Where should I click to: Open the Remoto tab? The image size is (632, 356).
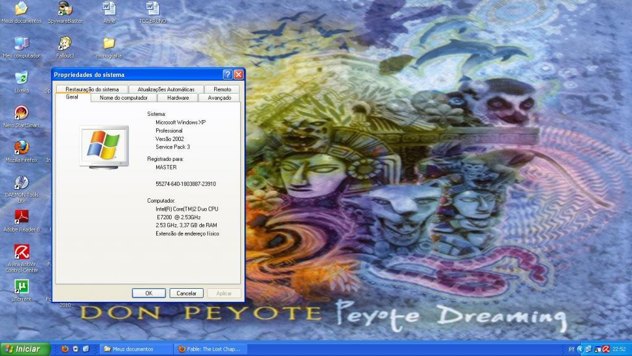pyautogui.click(x=222, y=89)
